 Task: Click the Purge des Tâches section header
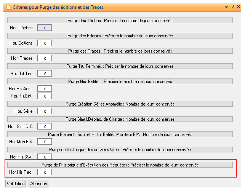tap(120, 21)
